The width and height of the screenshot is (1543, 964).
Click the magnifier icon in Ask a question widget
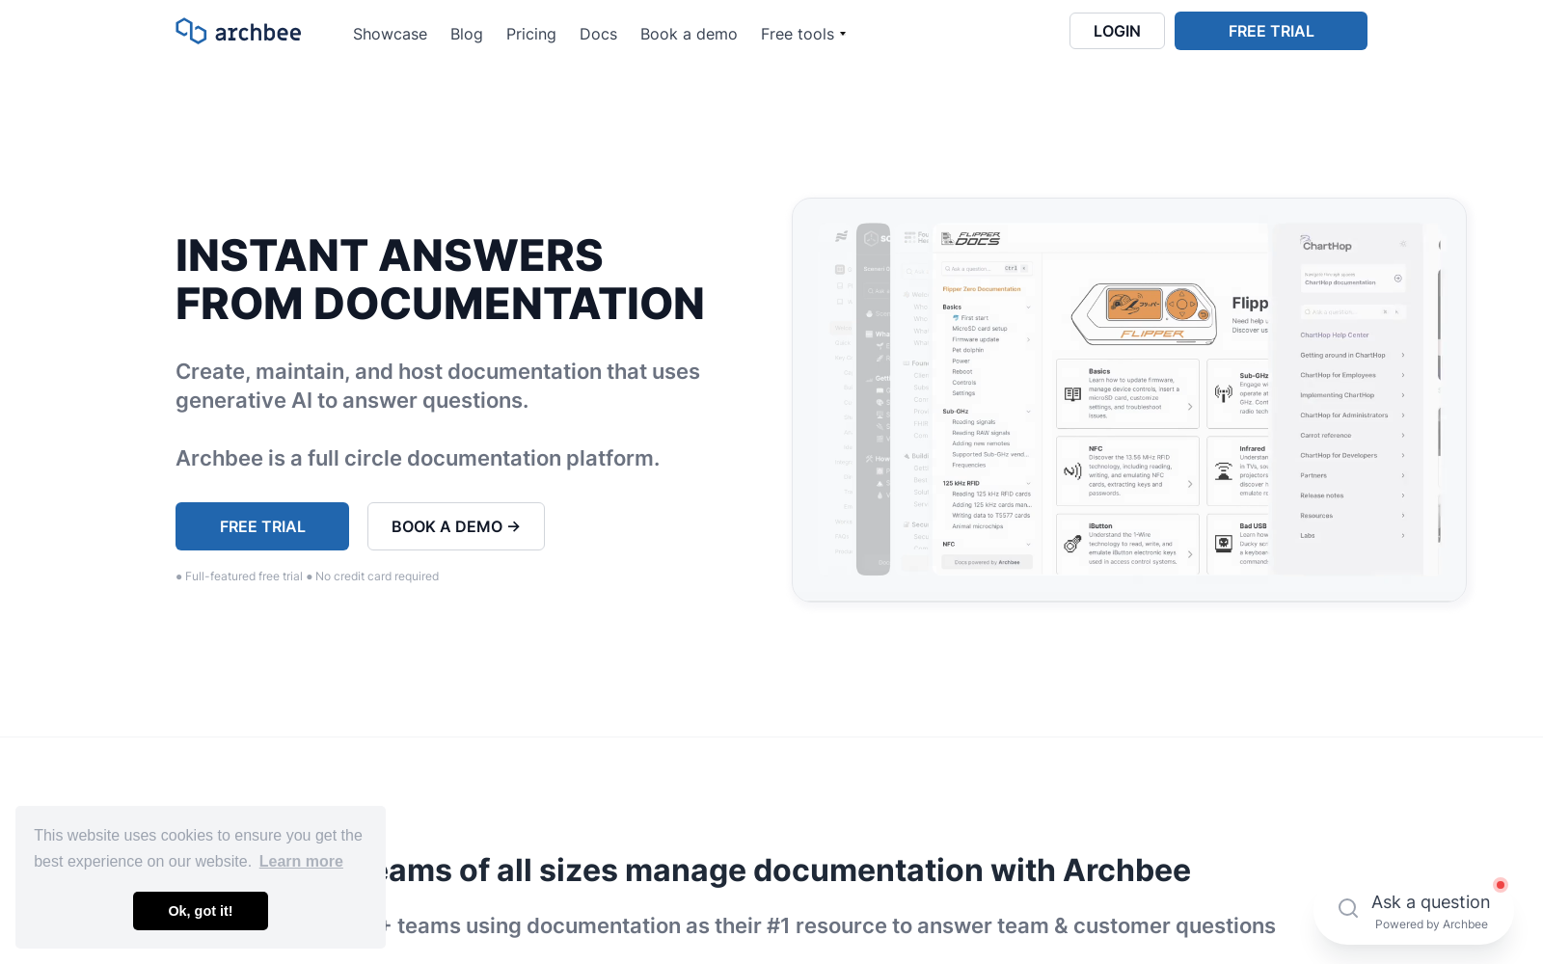click(1347, 907)
